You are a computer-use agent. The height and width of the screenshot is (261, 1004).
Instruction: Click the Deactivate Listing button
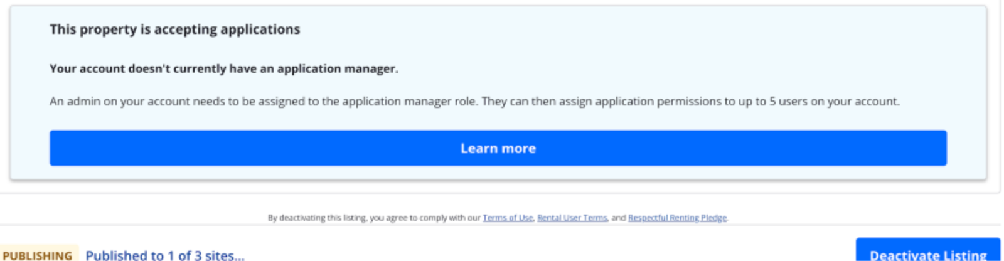click(928, 250)
